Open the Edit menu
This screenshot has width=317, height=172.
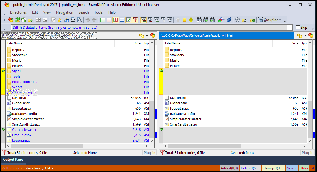pyautogui.click(x=35, y=12)
